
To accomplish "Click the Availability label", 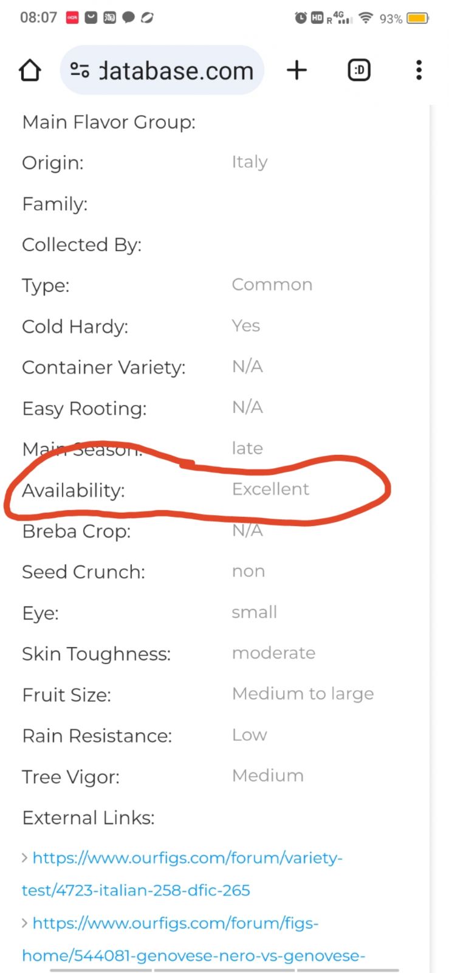I will point(74,490).
